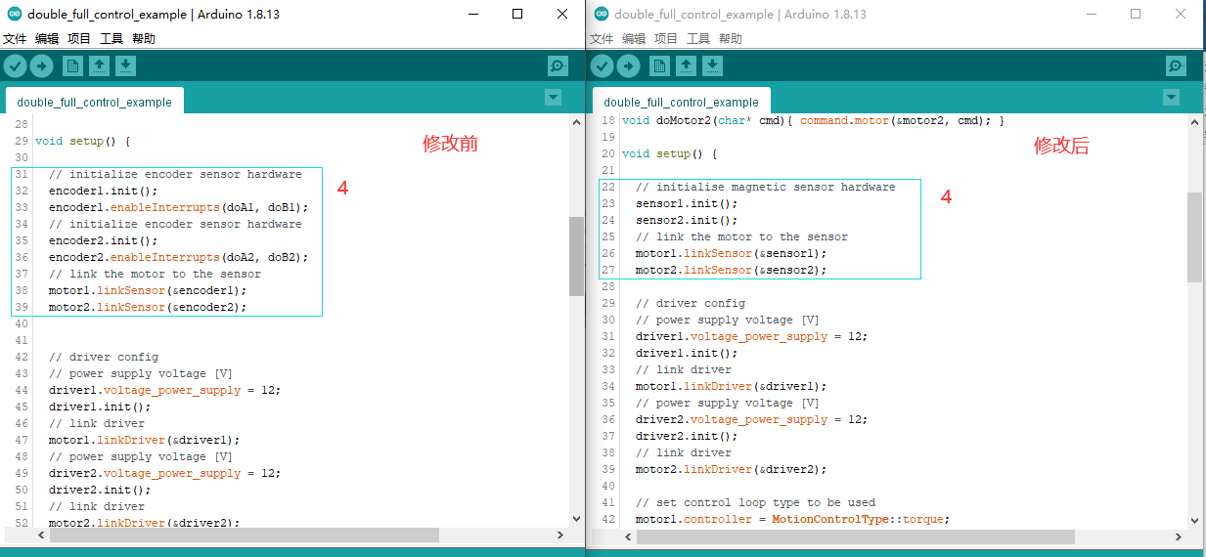Open 文件 menu in left Arduino window
This screenshot has width=1206, height=557.
[14, 39]
